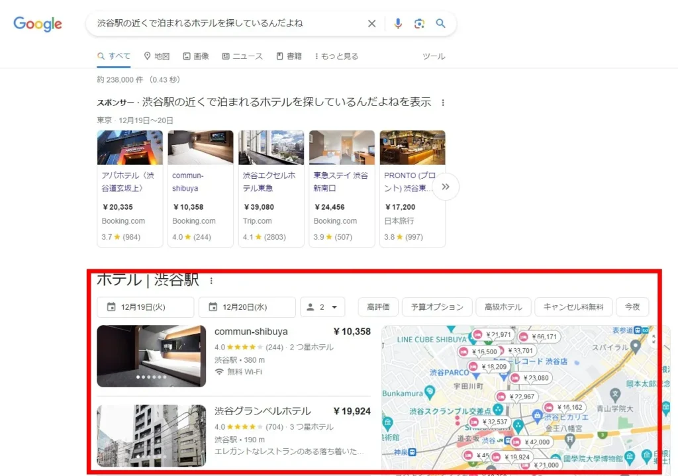The width and height of the screenshot is (678, 476).
Task: Click the commun-shibuya sponsored card thumbnail
Action: pos(200,148)
